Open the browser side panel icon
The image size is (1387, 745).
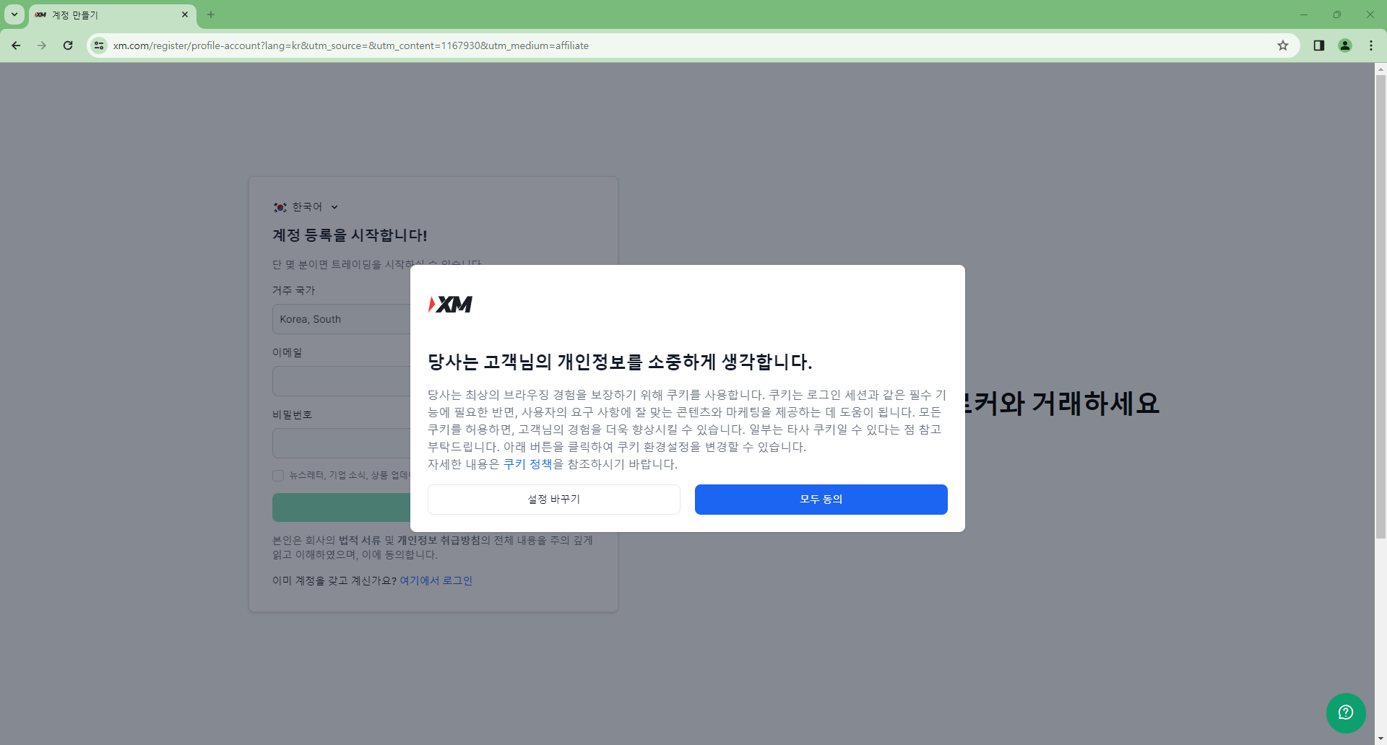pyautogui.click(x=1318, y=45)
